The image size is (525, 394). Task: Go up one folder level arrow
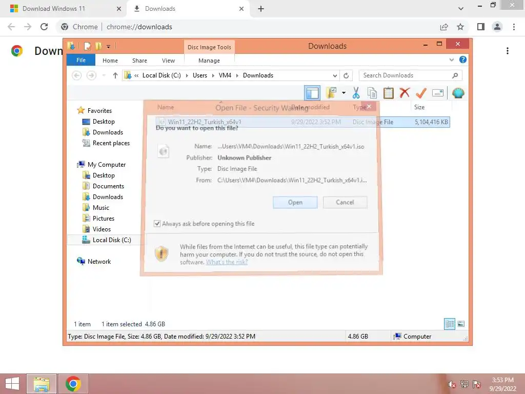[115, 75]
